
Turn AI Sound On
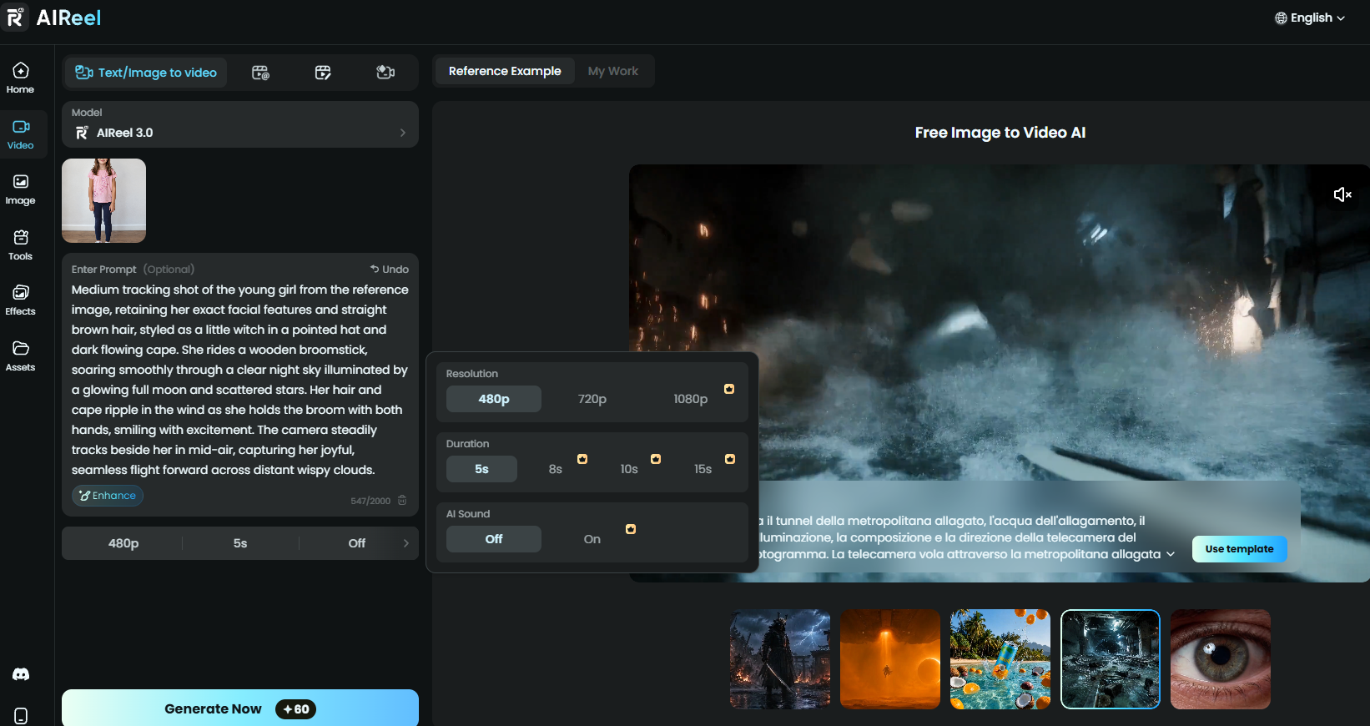(592, 539)
